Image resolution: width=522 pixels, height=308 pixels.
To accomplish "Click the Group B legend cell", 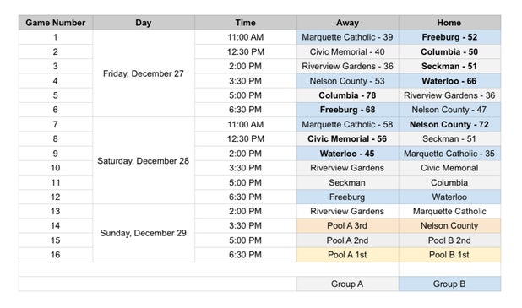I will coord(449,284).
